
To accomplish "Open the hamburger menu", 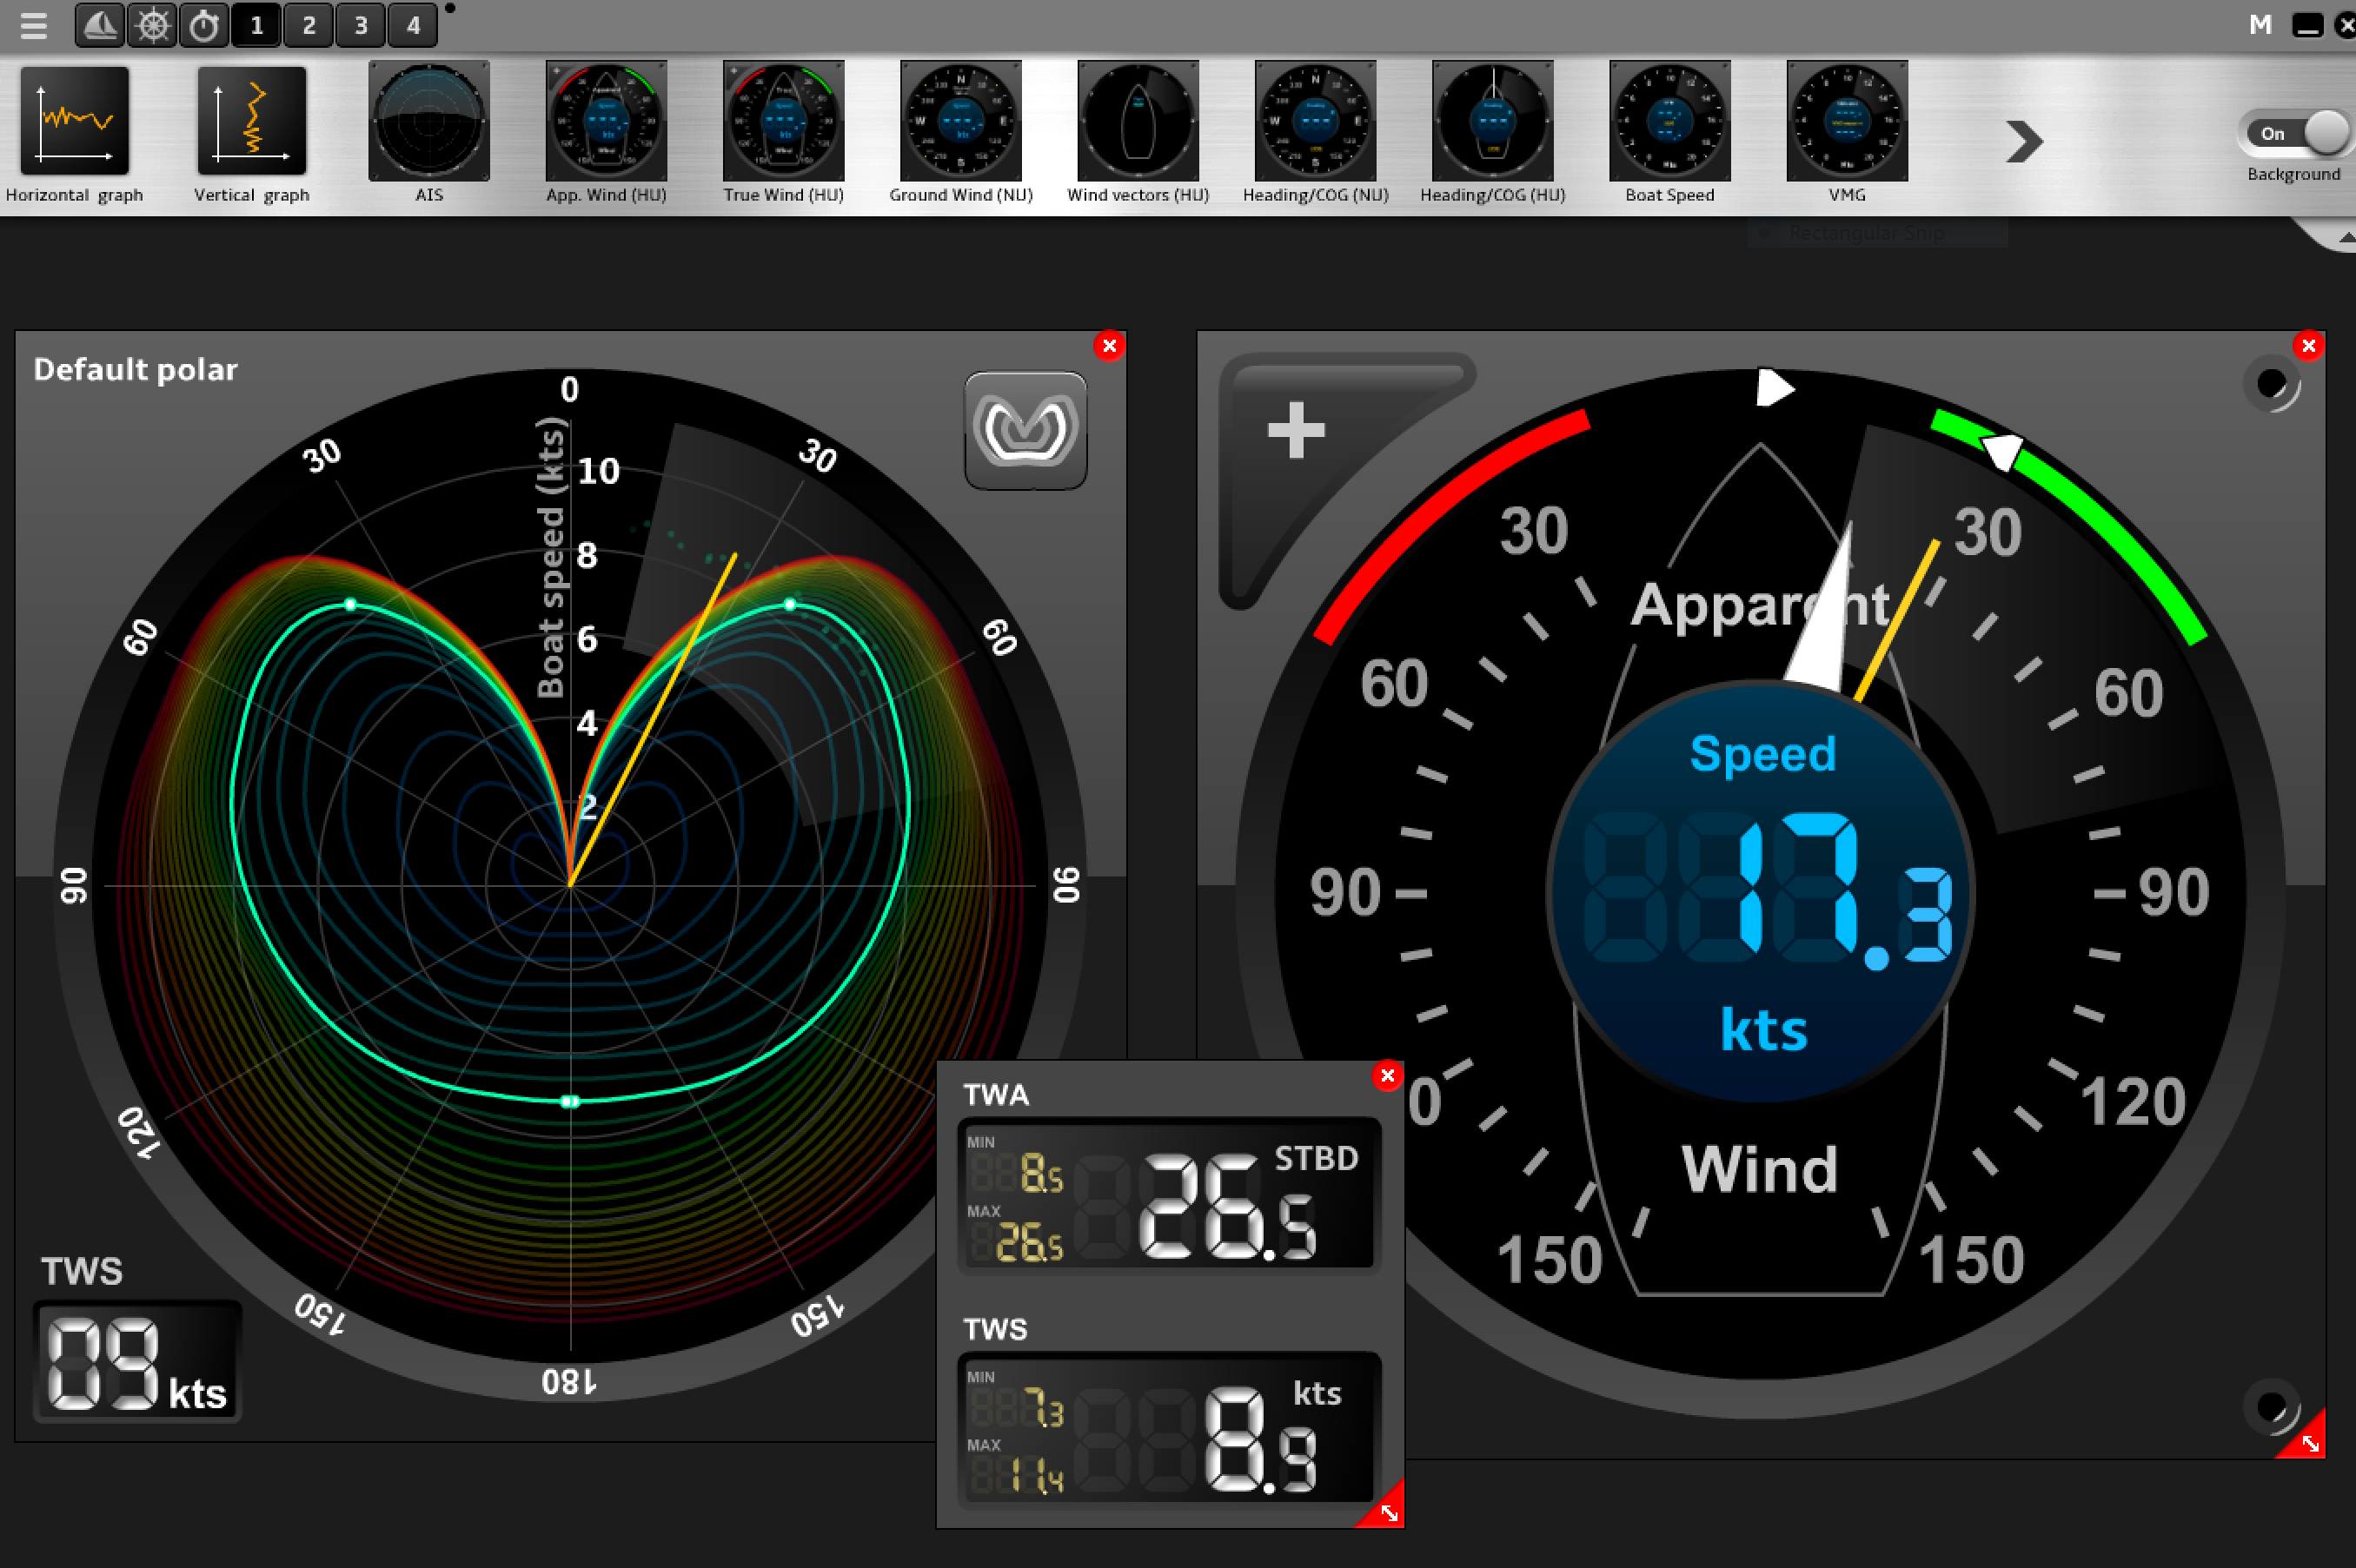I will pyautogui.click(x=33, y=26).
